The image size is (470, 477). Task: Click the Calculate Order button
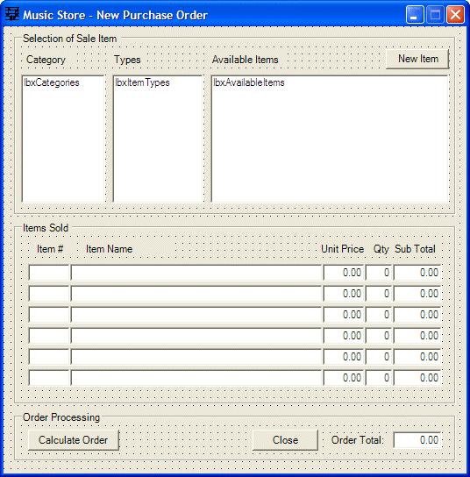click(x=74, y=440)
